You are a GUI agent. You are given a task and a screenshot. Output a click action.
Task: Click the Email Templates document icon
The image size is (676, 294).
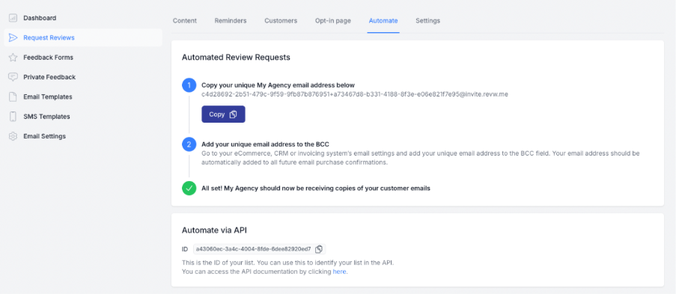(13, 97)
